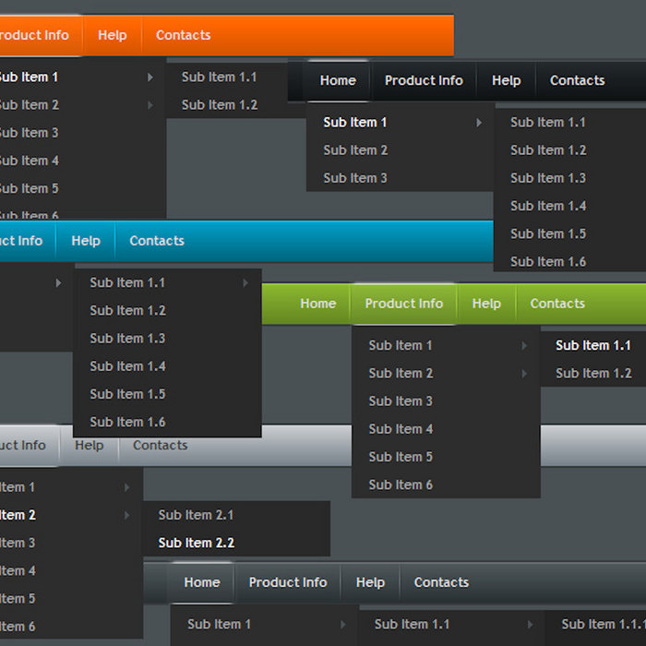Click Sub Item 6 in the green menu dropdown
Viewport: 646px width, 646px height.
click(401, 484)
